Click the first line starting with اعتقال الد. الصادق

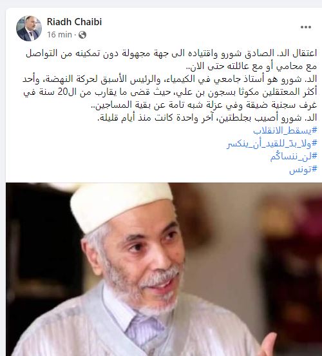tap(171, 54)
